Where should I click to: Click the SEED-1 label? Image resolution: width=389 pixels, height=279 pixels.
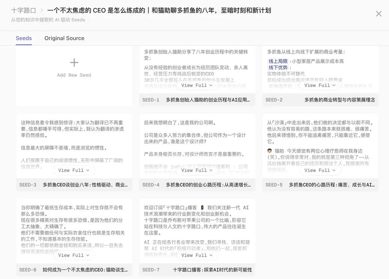click(151, 100)
